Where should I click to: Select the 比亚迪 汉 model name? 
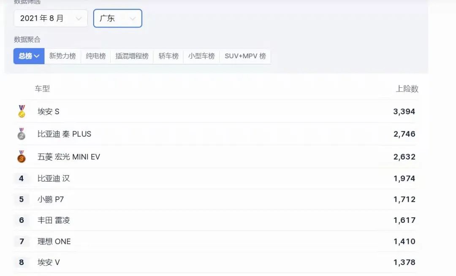click(54, 179)
